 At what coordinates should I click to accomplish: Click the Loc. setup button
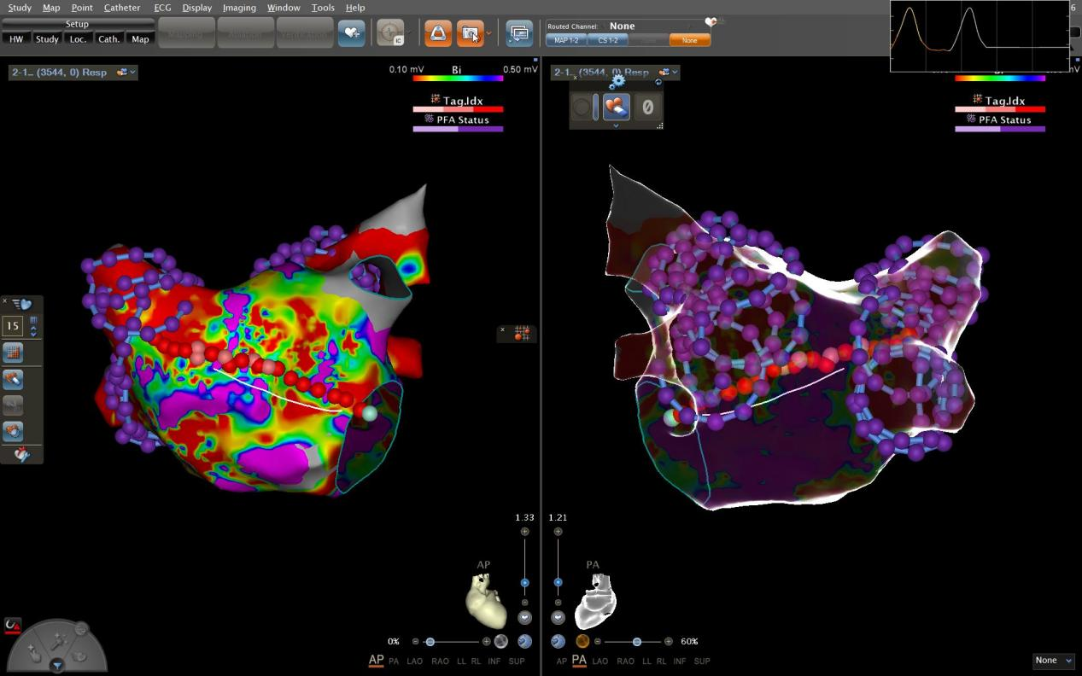(x=78, y=39)
